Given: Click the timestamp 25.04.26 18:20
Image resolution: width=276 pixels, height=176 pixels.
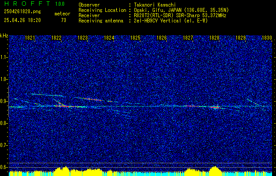Looking at the screenshot, I should [22, 20].
